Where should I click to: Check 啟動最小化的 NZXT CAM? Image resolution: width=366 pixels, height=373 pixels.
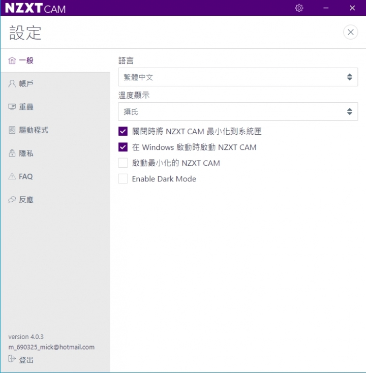click(x=123, y=163)
